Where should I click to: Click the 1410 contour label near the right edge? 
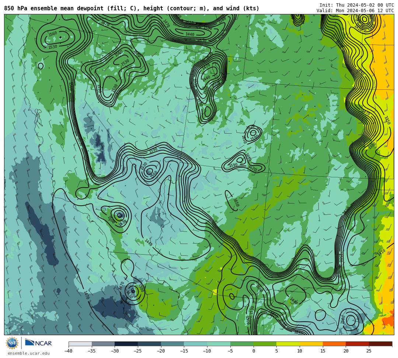tap(381, 252)
